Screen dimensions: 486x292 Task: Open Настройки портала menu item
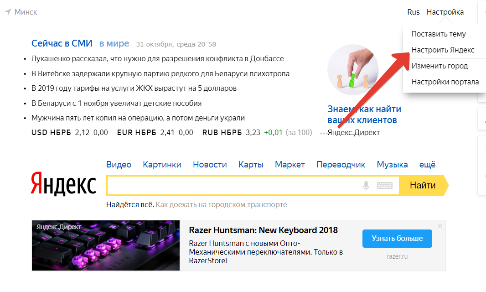(x=445, y=82)
